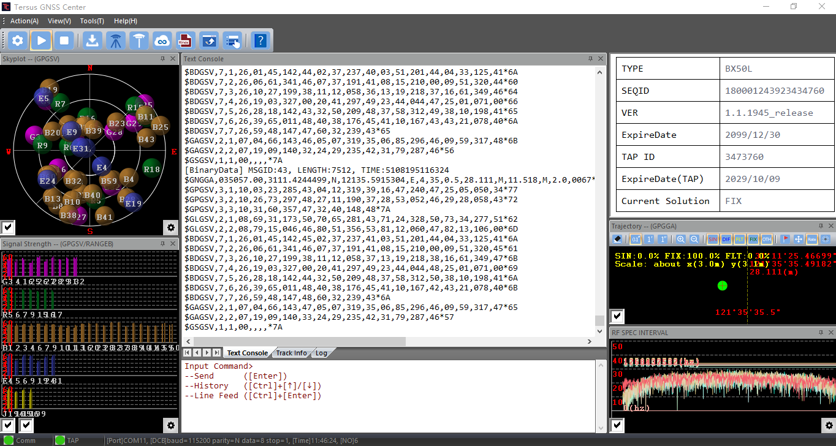Toggle the RF SPEC INTERVAL checkbox
The image size is (836, 446).
[617, 425]
